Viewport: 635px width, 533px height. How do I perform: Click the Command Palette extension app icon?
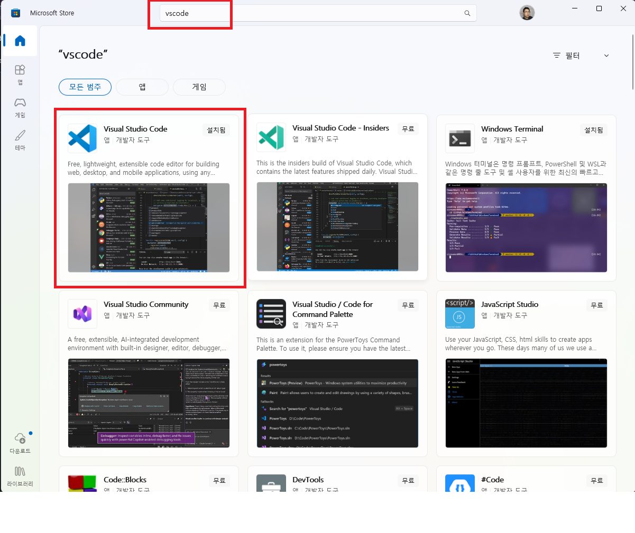click(x=271, y=314)
